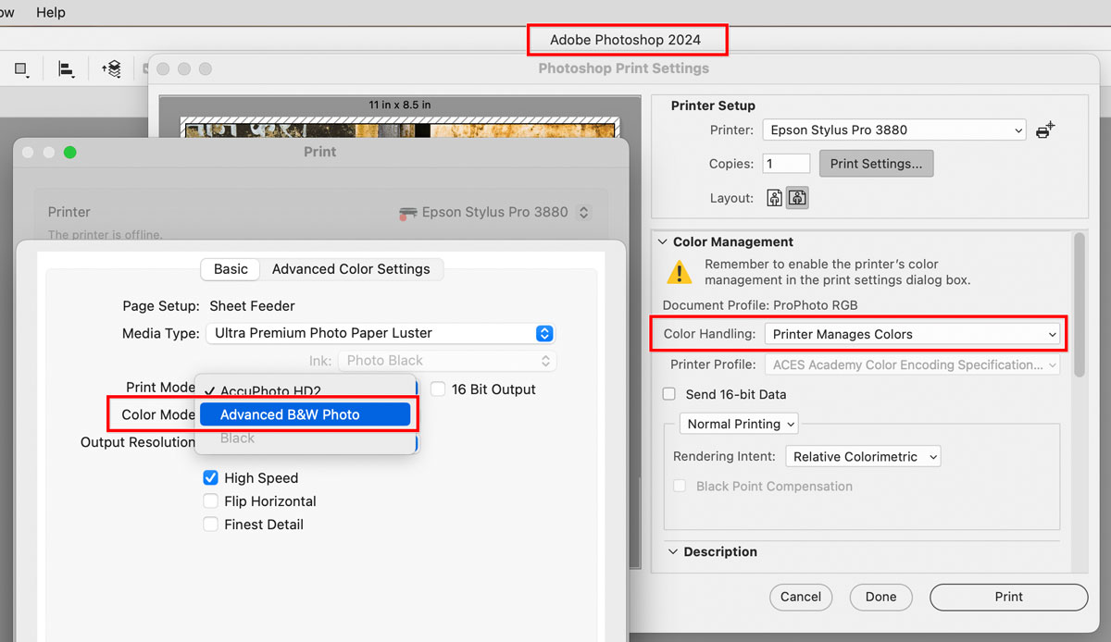Click the Print Settings button
The width and height of the screenshot is (1111, 642).
875,163
